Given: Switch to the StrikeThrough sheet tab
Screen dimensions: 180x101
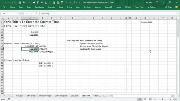Looking at the screenshot, I should tap(45, 96).
